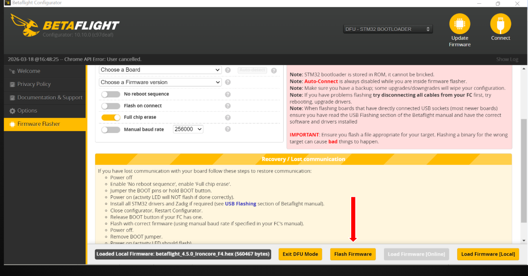Click the Update Firmware chip icon
This screenshot has height=276, width=528.
click(460, 24)
